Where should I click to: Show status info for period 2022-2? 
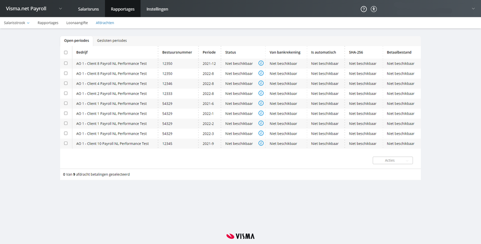(261, 123)
